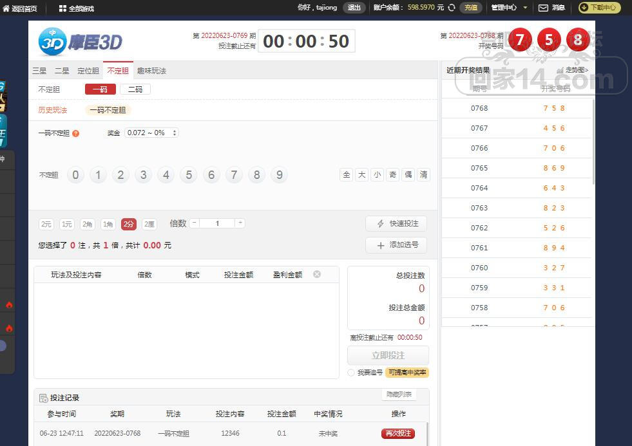Select number ball 6
Viewport: 632px width, 446px height.
[211, 174]
